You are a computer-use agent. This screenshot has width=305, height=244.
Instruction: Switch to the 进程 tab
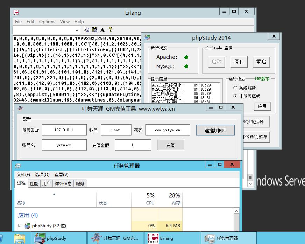pos(21,183)
